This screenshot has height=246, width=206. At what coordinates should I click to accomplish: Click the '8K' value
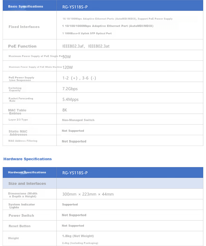tap(65, 110)
